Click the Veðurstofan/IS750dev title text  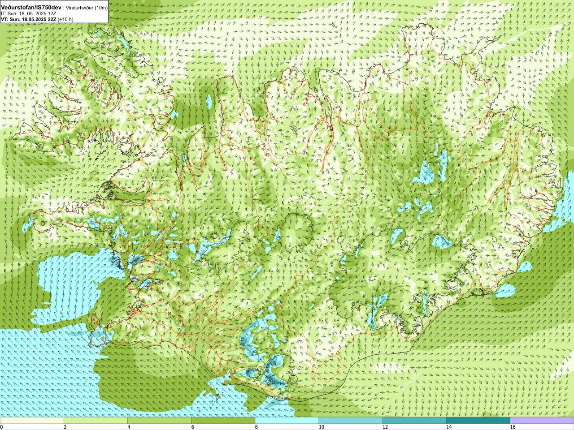point(31,8)
